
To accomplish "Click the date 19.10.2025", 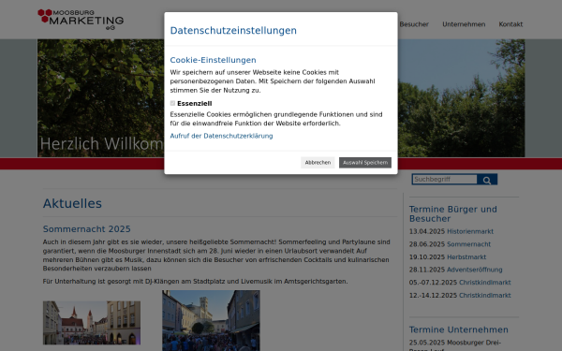I will 427,257.
